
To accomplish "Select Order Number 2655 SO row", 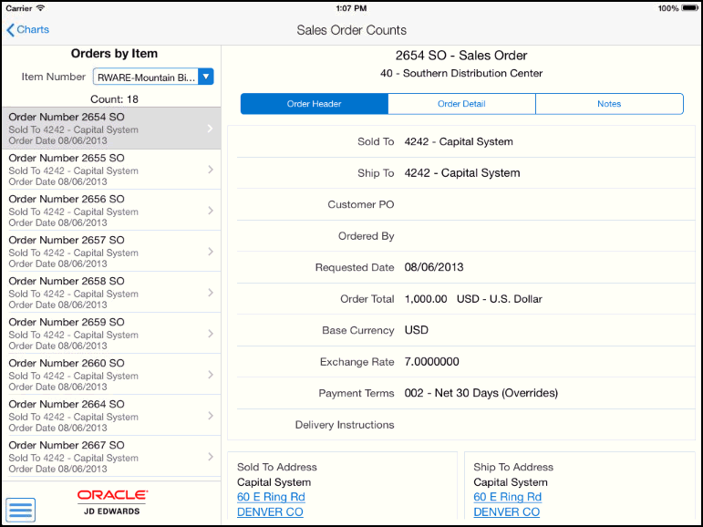I will [x=111, y=170].
